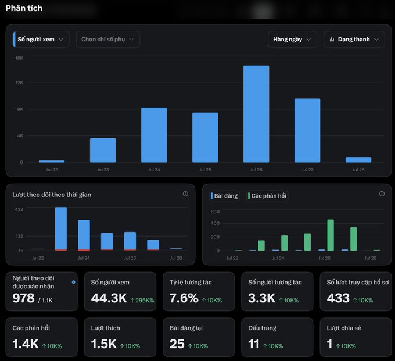Image resolution: width=395 pixels, height=361 pixels.
Task: Click the tallest bar in the follows chart
Action: [x=61, y=228]
